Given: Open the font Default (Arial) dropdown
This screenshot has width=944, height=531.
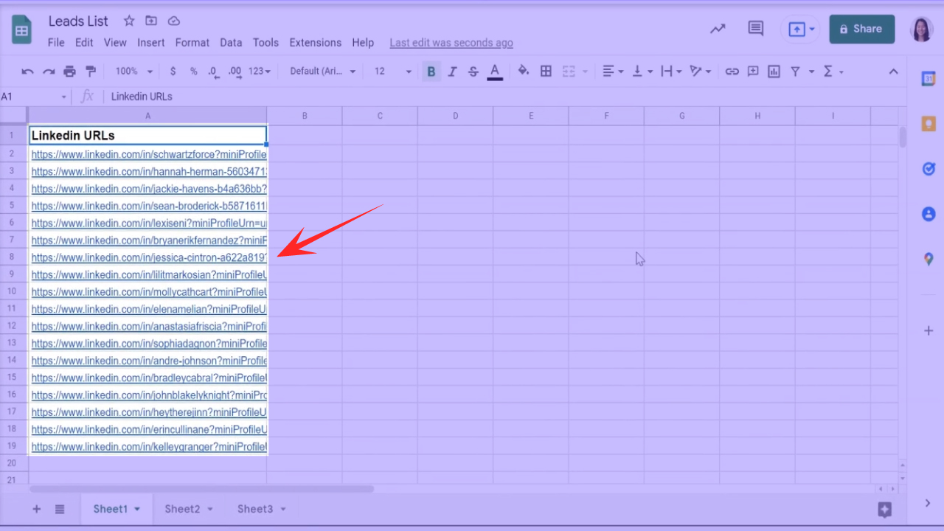Looking at the screenshot, I should 323,72.
